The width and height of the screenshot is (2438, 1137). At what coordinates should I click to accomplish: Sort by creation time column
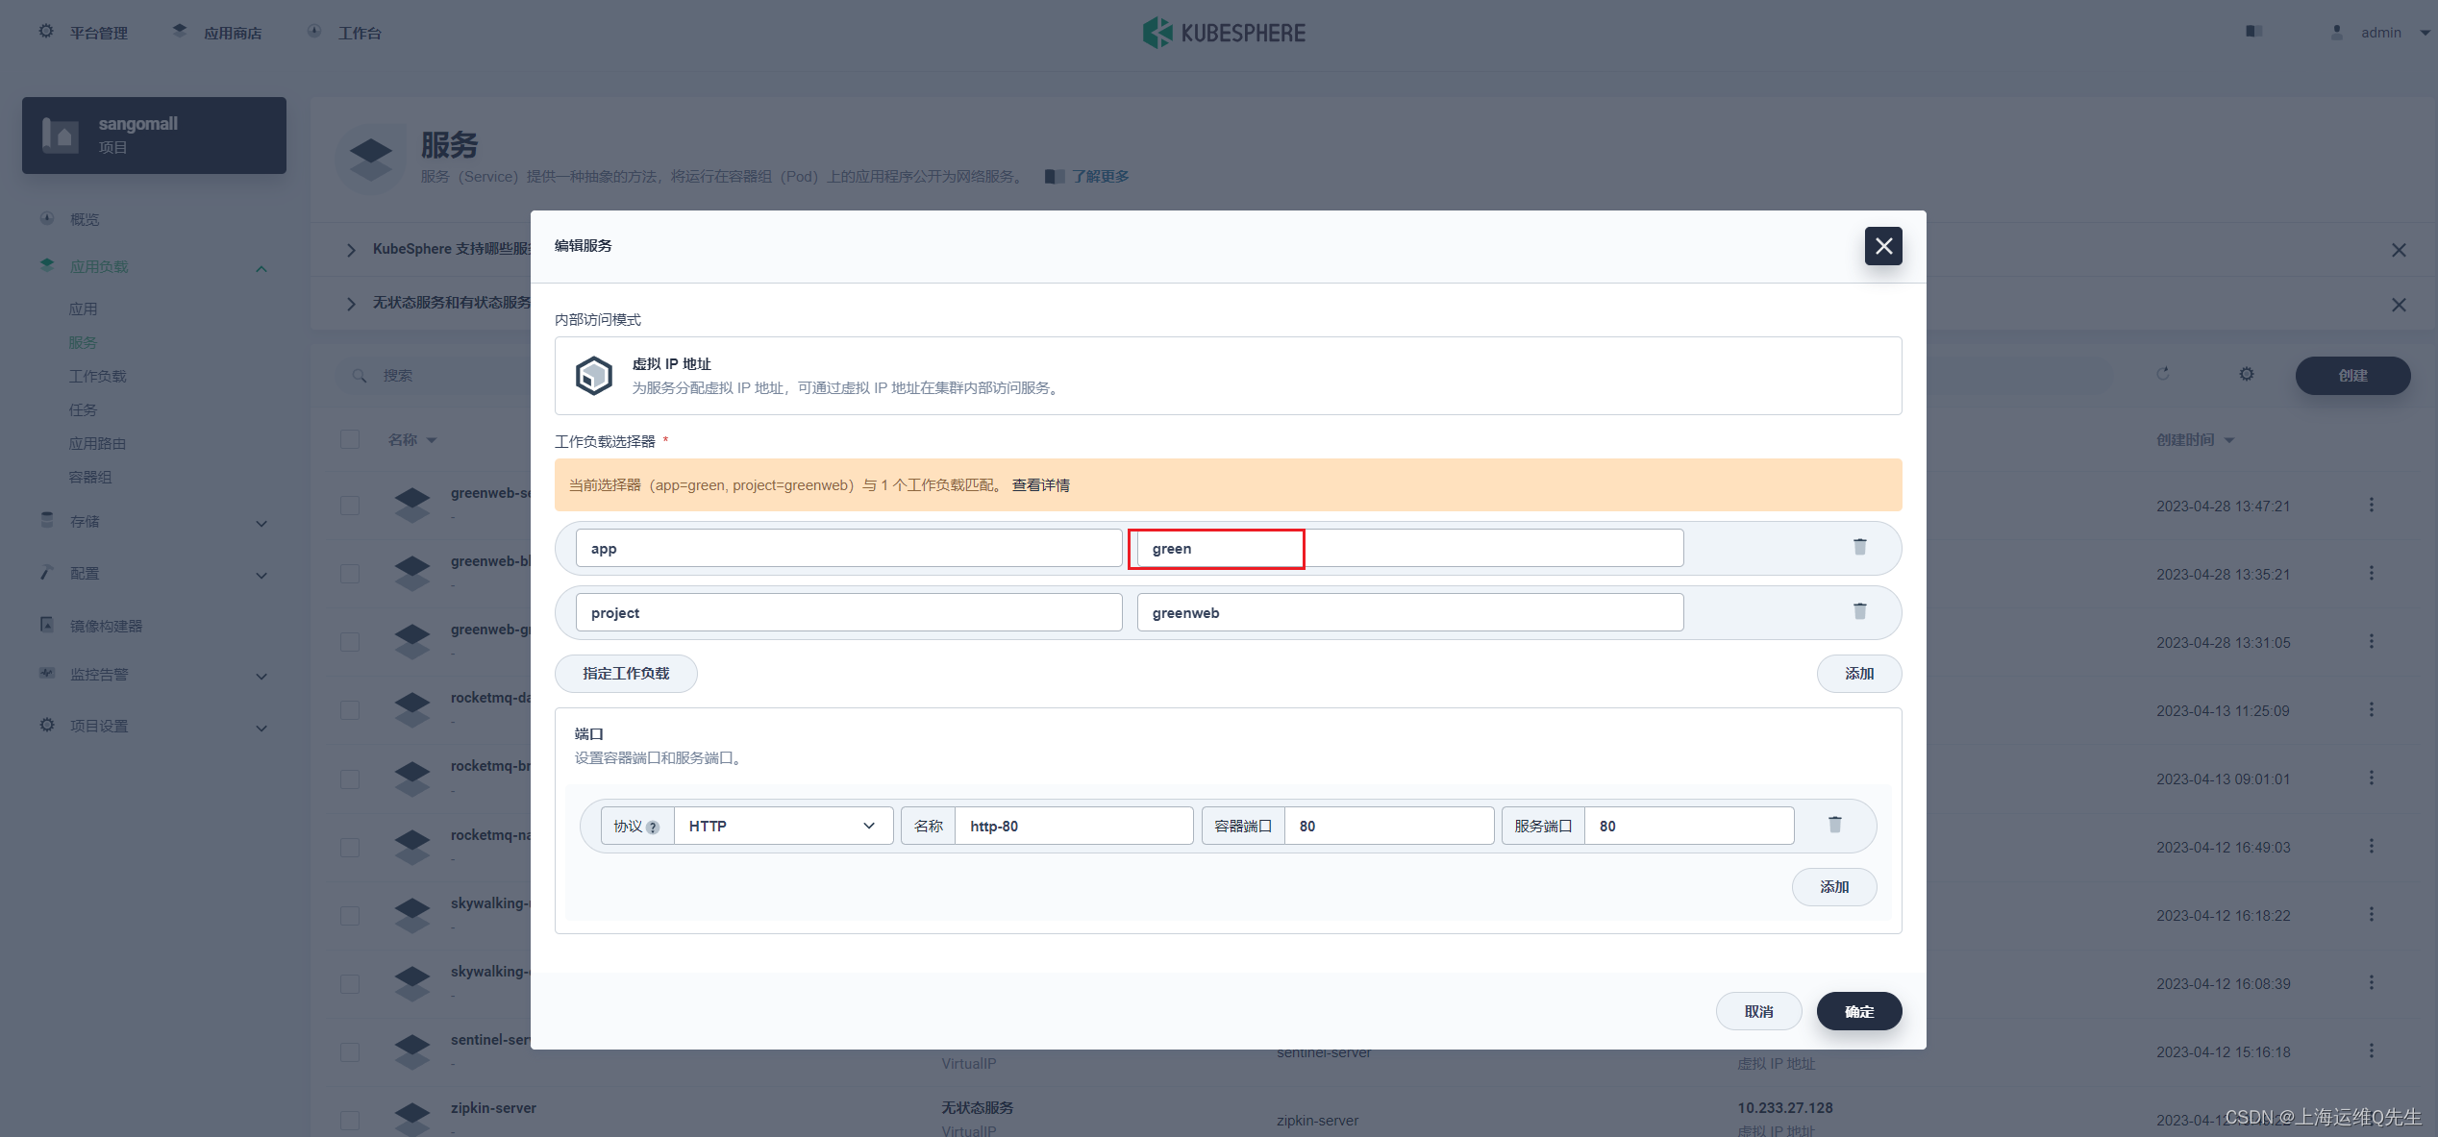2195,440
